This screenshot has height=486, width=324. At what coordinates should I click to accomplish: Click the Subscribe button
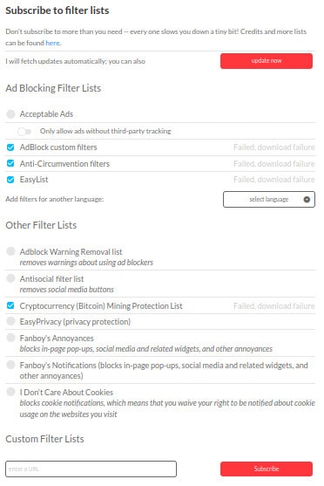(267, 469)
